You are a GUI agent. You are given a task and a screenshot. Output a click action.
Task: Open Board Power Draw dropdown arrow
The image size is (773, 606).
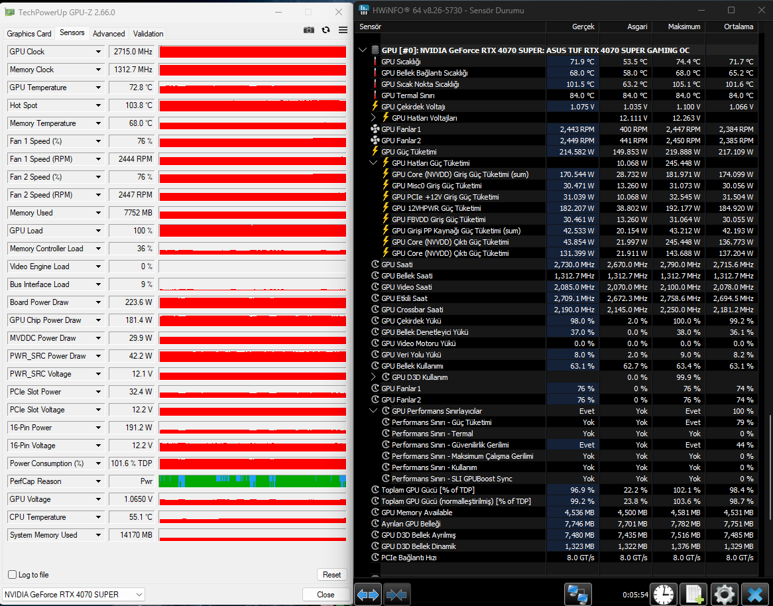pyautogui.click(x=98, y=302)
